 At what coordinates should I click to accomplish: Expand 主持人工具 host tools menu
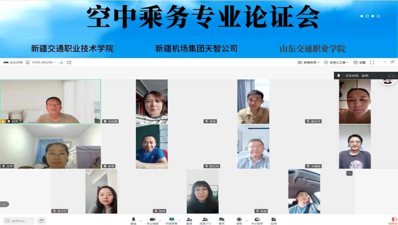coord(336,62)
